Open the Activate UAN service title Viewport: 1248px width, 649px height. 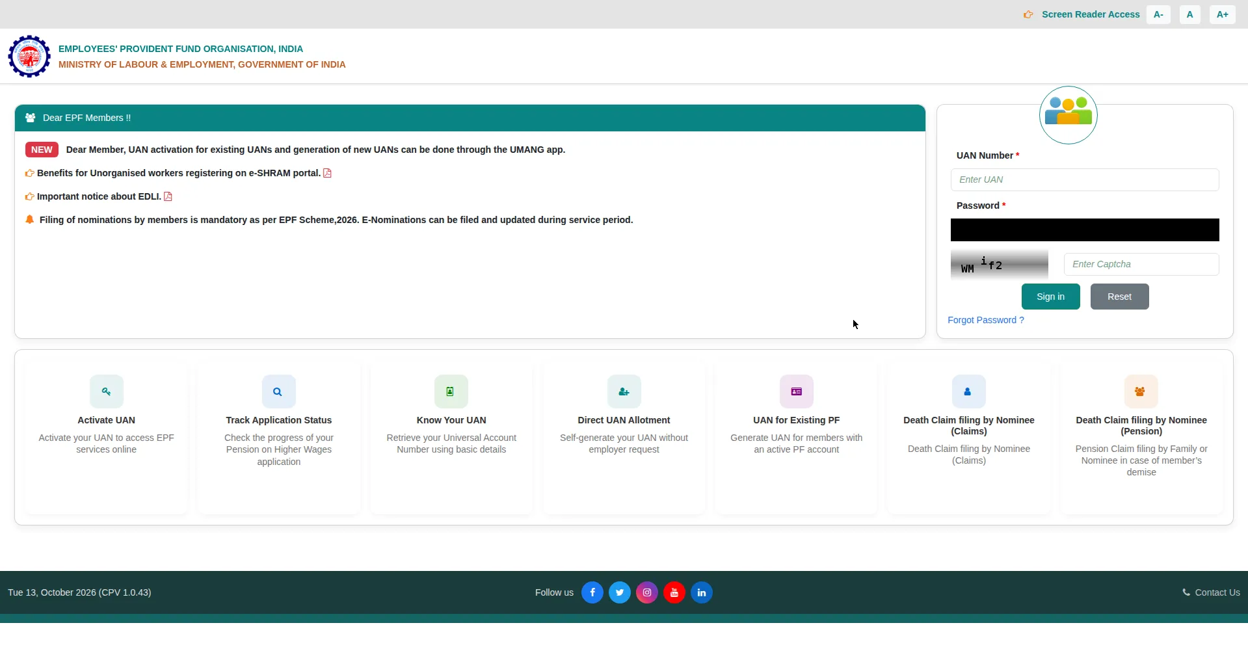pyautogui.click(x=107, y=420)
